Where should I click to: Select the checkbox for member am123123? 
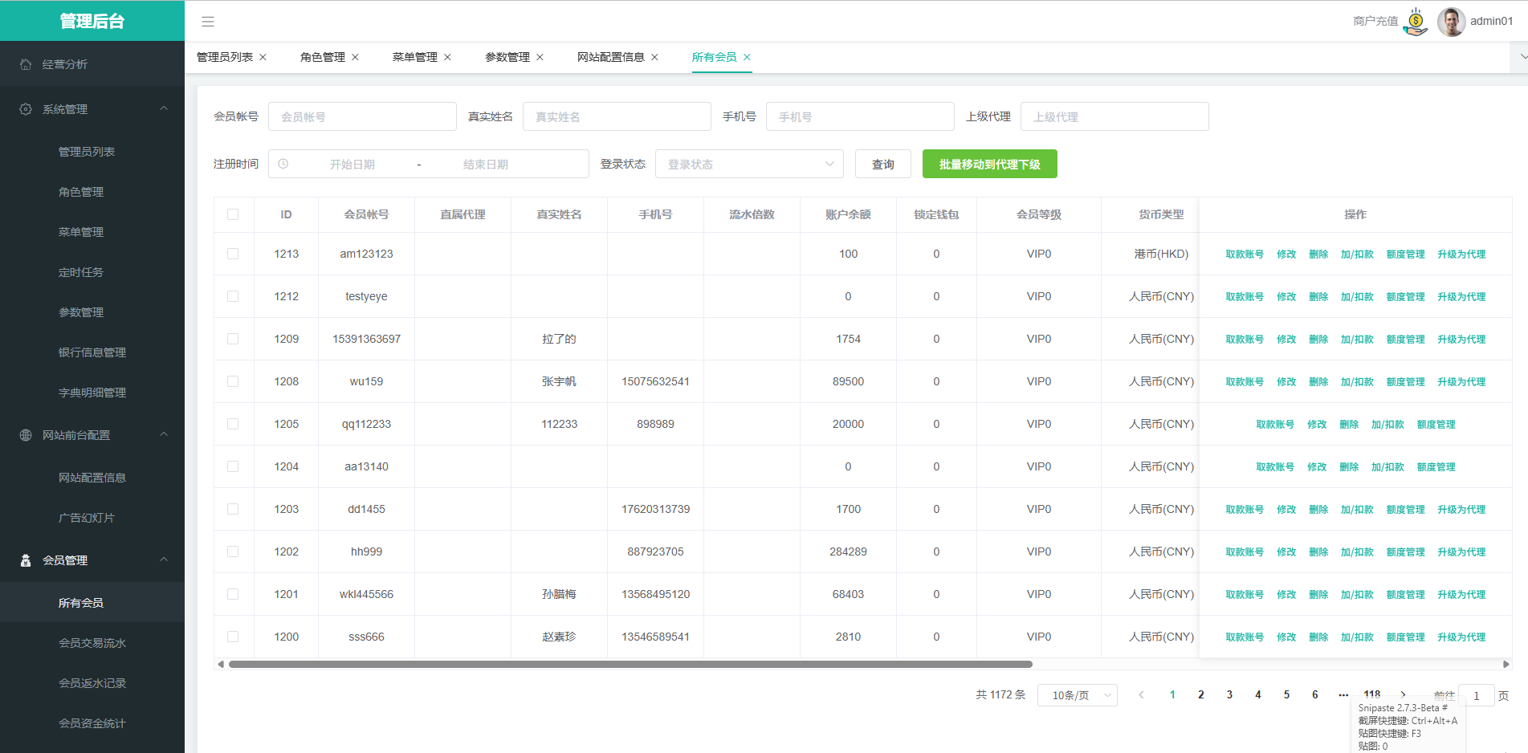pos(233,254)
